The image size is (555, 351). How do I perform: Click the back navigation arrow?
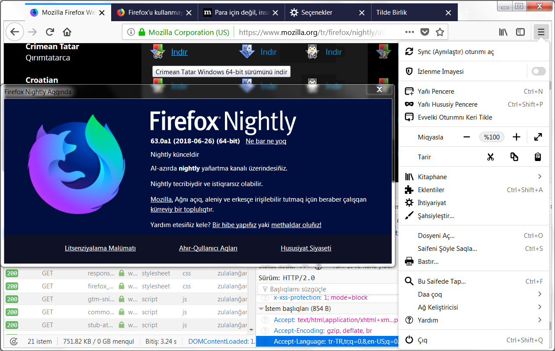point(15,32)
